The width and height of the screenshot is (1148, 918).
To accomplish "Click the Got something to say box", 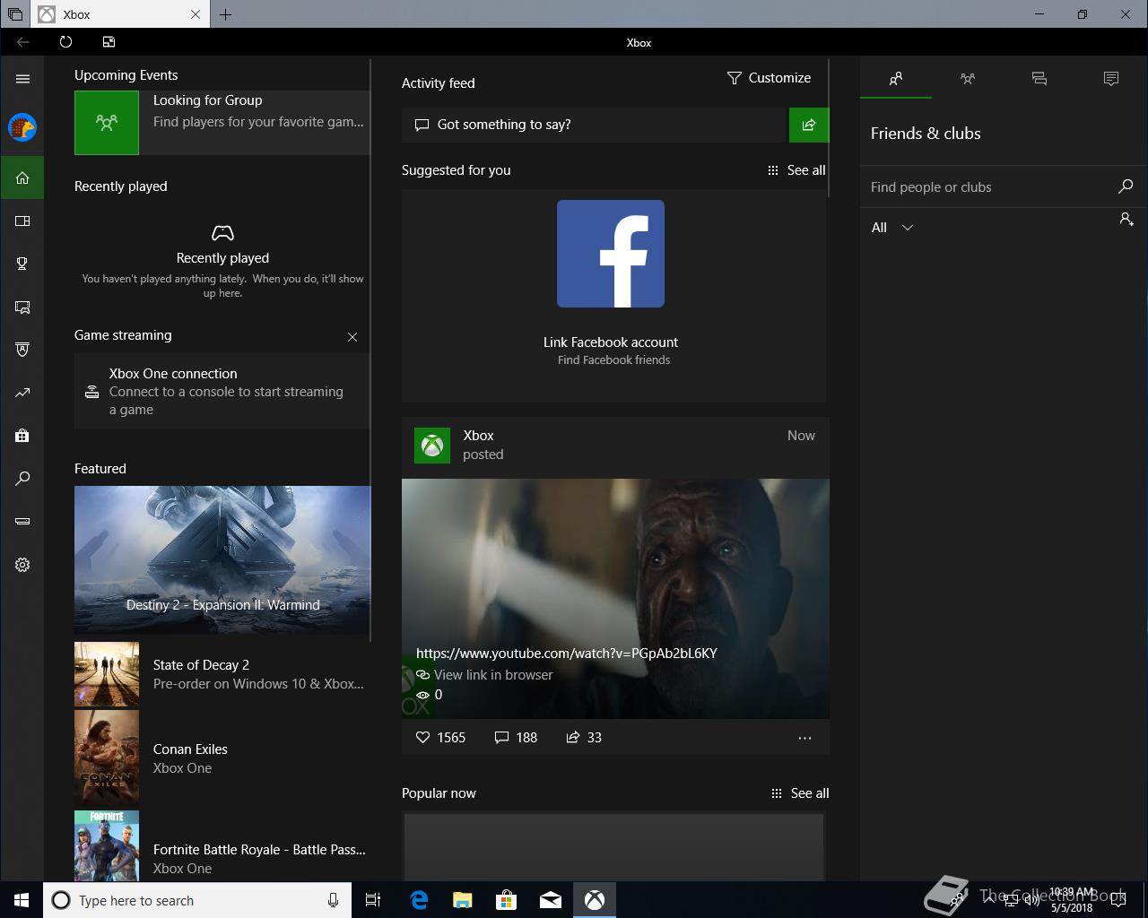I will pyautogui.click(x=594, y=125).
